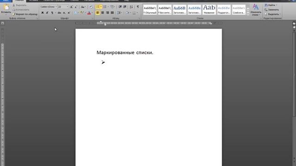Open Изменить стили change styles button
Image resolution: width=296 pixels, height=166 pixels.
click(x=256, y=10)
